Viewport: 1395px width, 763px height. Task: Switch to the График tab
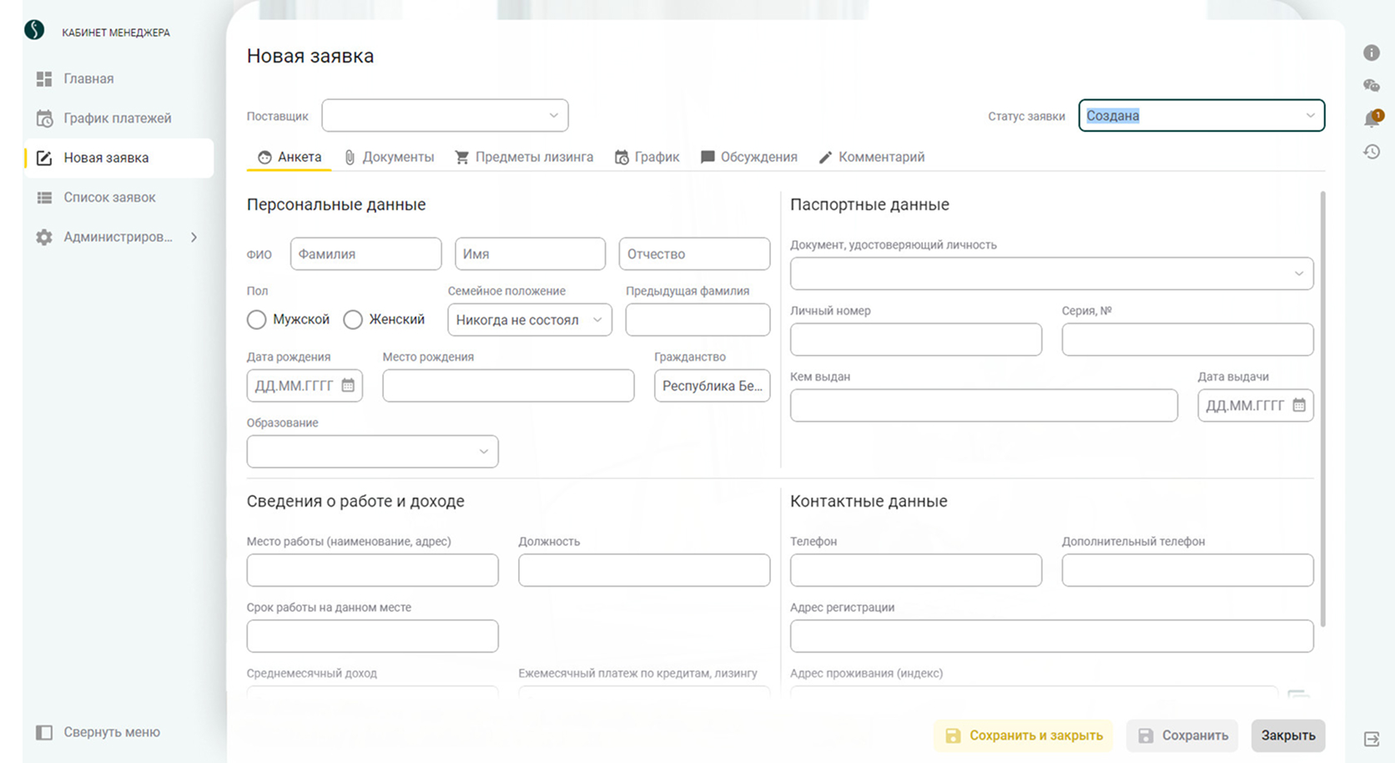[647, 157]
